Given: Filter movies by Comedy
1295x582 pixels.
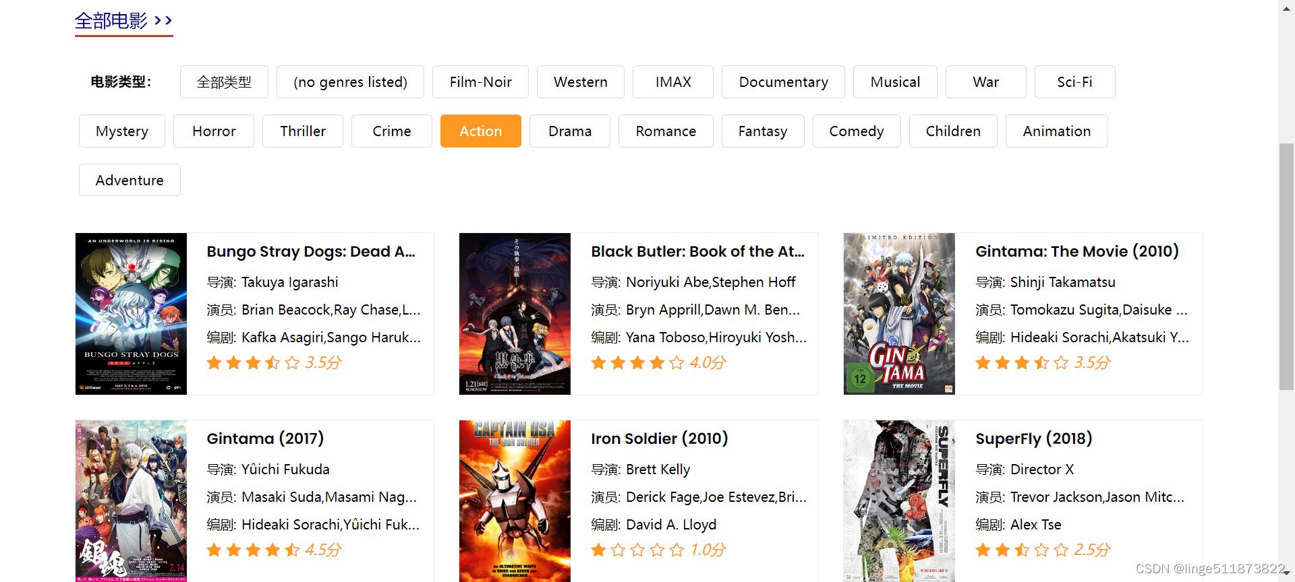Looking at the screenshot, I should coord(857,131).
